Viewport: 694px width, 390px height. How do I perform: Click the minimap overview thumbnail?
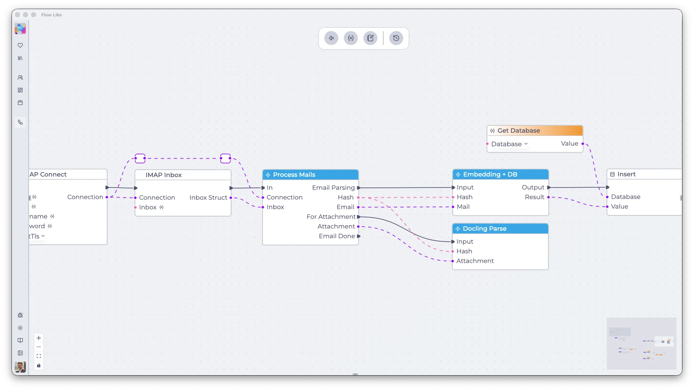point(641,343)
